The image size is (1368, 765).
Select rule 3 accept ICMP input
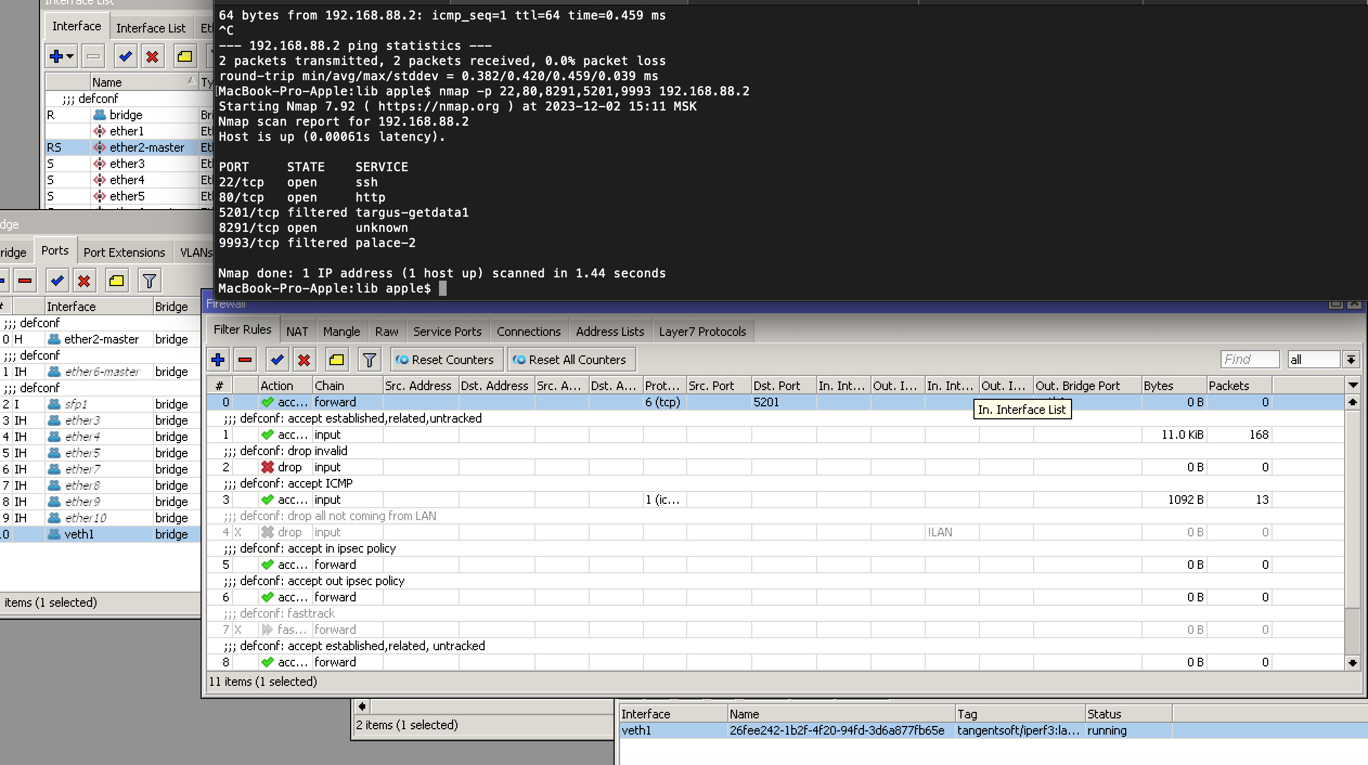pos(775,500)
